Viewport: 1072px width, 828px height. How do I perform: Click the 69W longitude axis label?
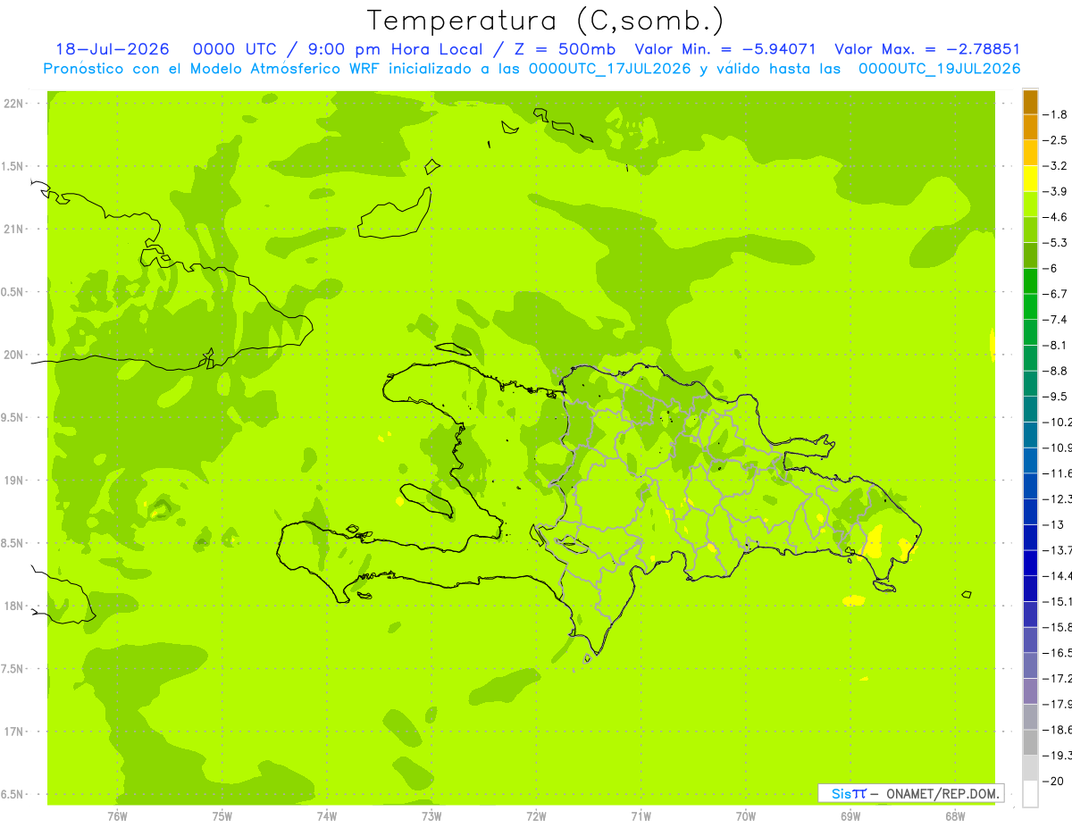pos(850,816)
